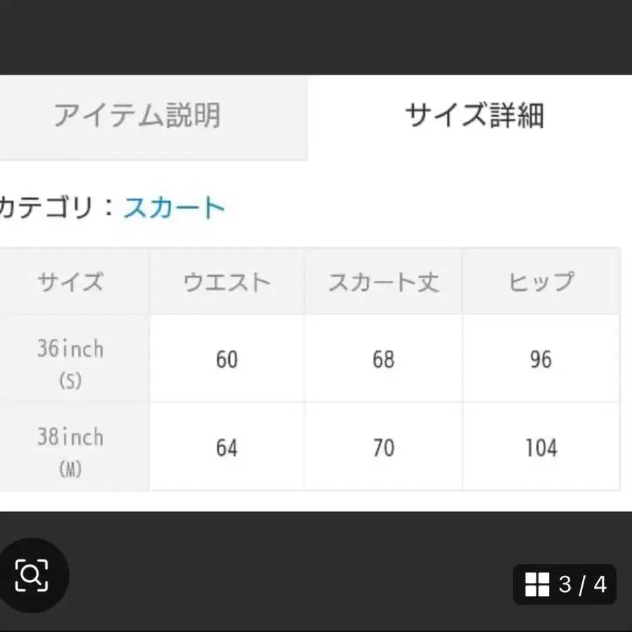Screen dimensions: 632x632
Task: Select the サイズ詳細 tab
Action: coord(475,116)
